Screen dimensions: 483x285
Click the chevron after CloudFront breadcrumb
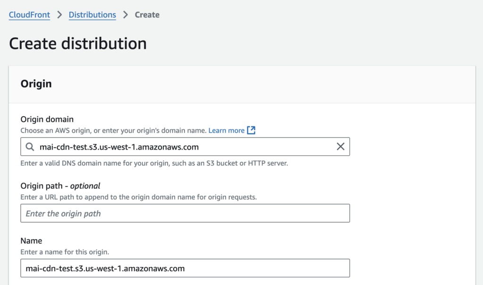click(x=59, y=15)
